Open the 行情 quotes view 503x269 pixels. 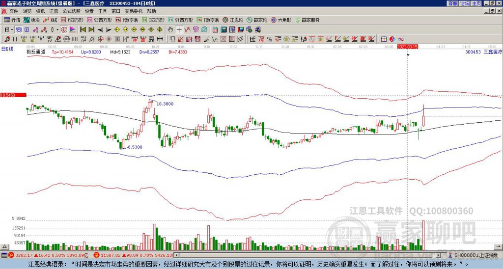12,20
